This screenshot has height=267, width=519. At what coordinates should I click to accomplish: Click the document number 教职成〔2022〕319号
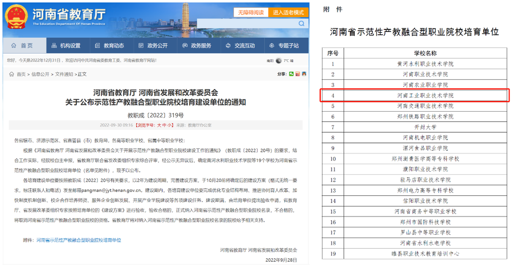tap(156, 115)
